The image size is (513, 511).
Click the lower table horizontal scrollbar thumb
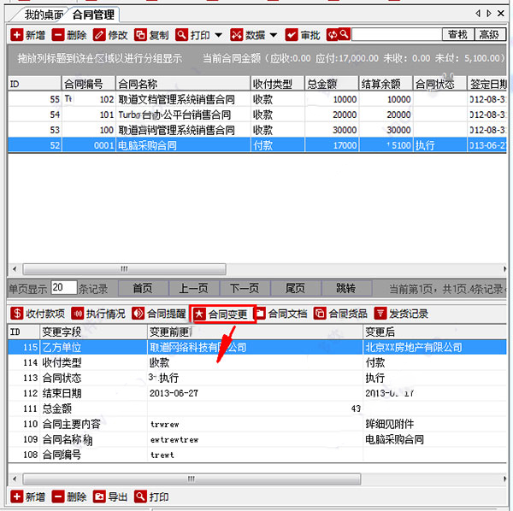click(192, 479)
